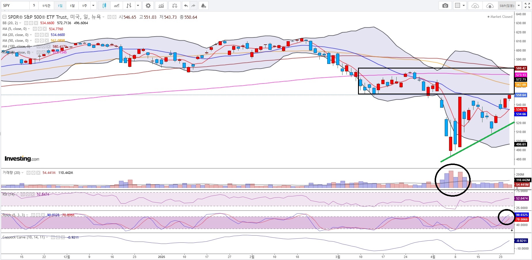The width and height of the screenshot is (532, 260).
Task: Undo the last chart action
Action: tap(186, 5)
